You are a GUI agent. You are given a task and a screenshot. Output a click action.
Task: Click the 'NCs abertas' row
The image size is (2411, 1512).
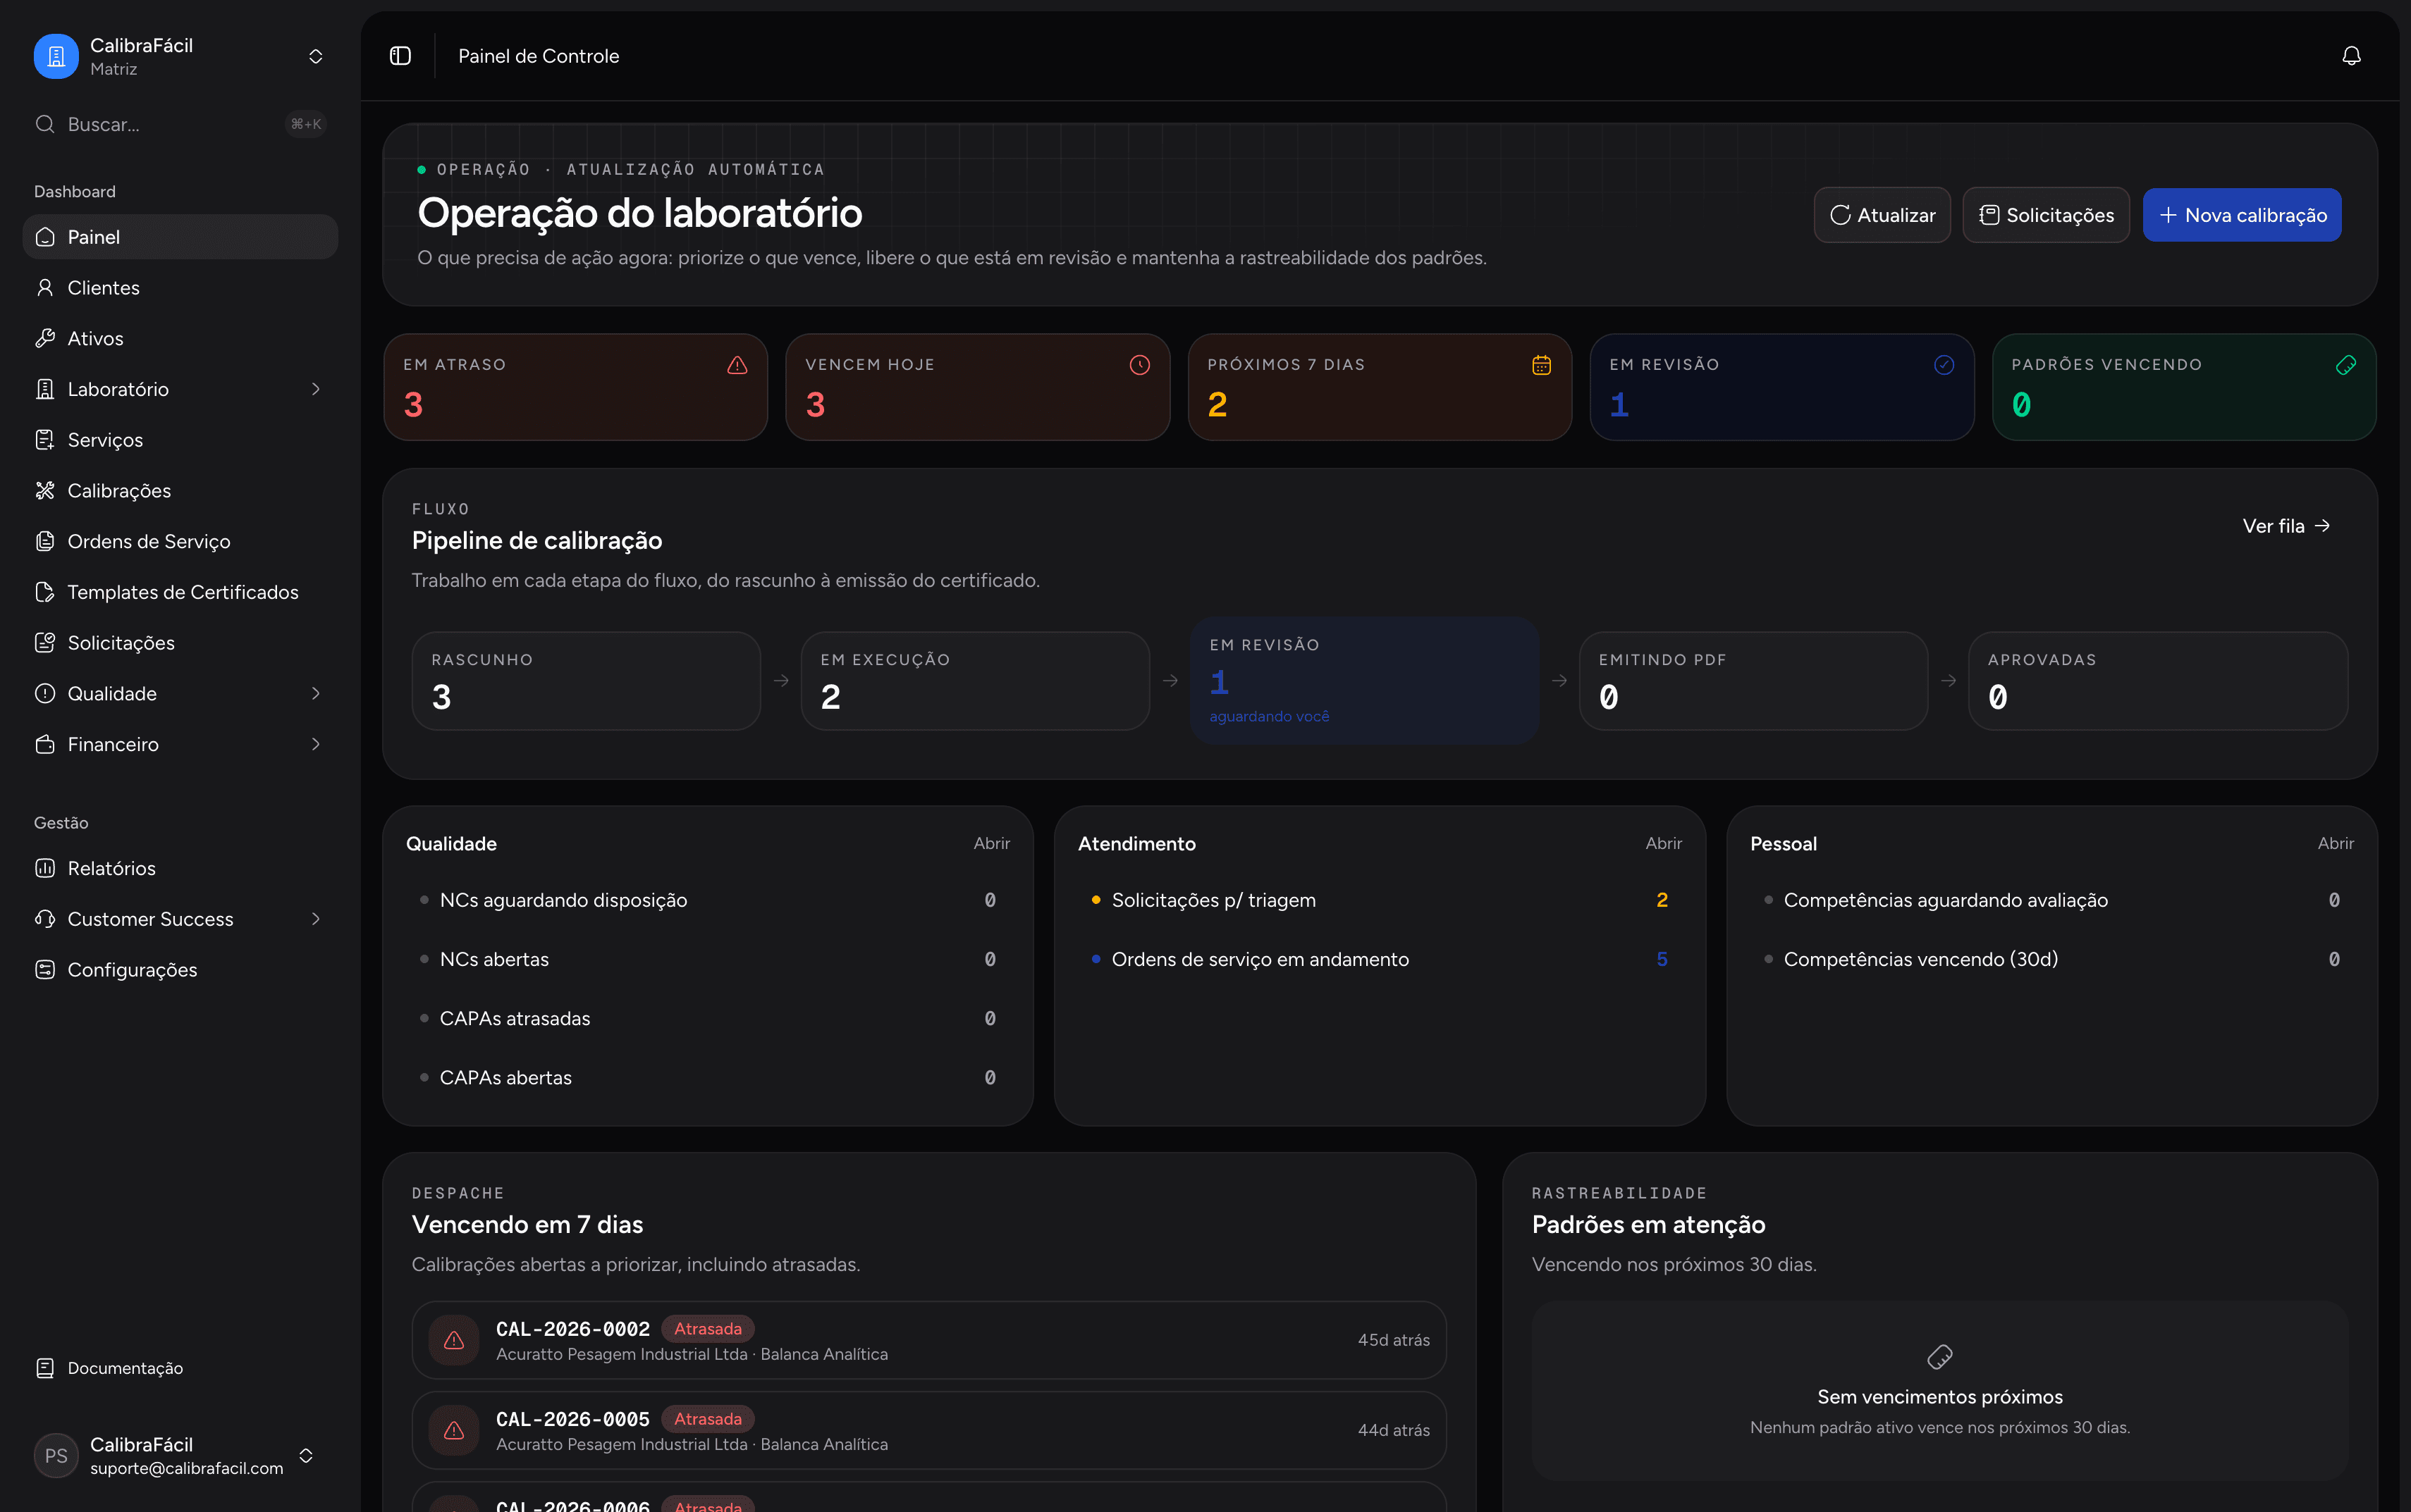(x=707, y=959)
